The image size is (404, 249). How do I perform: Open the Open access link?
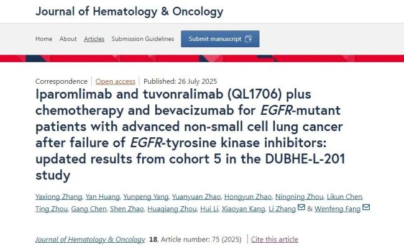(116, 81)
